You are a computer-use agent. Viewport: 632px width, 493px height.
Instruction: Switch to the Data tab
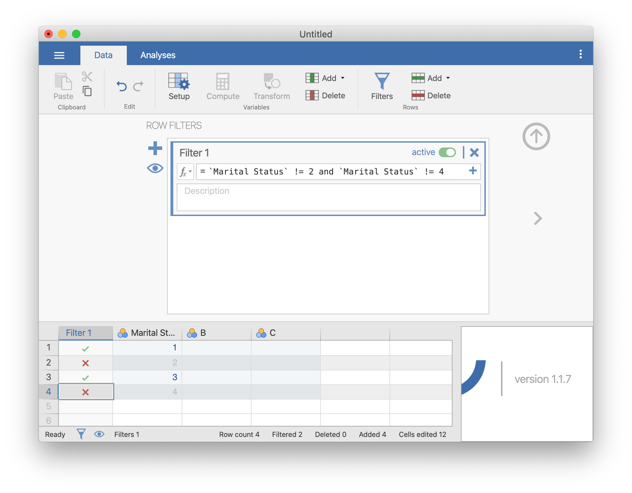pyautogui.click(x=103, y=55)
